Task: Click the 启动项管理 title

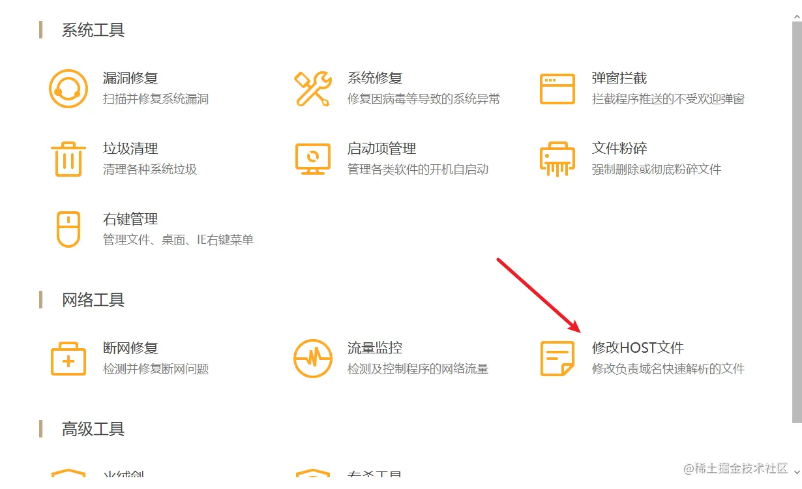Action: pyautogui.click(x=381, y=149)
